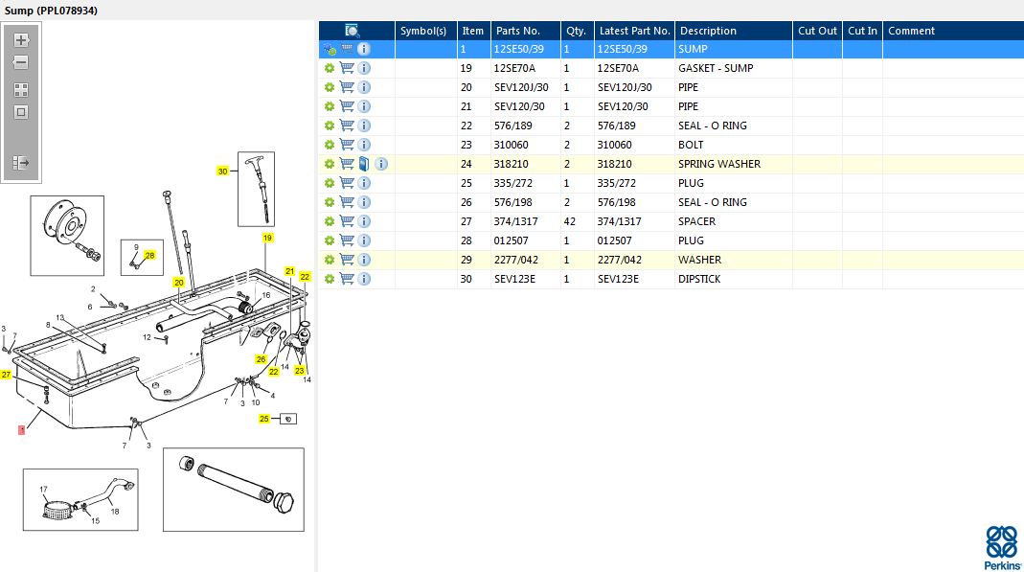The height and width of the screenshot is (572, 1024).
Task: Click the list arrow icon in diagram toolbar
Action: coord(21,163)
